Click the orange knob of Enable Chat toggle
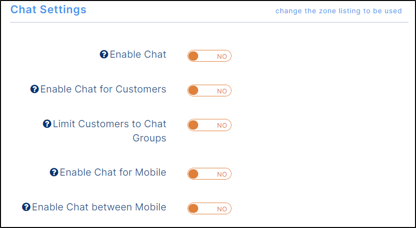The width and height of the screenshot is (416, 228). coord(193,56)
